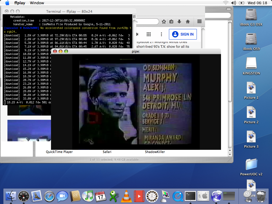Click the "1 of 33 selected" status text
Viewport: 272px width, 204px height.
114,160
